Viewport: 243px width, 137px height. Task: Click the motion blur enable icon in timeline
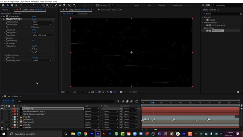[x=131, y=101]
